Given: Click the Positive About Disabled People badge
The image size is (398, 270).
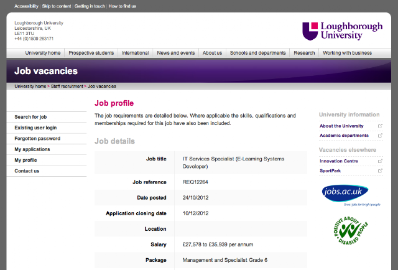Looking at the screenshot, I should (x=351, y=231).
